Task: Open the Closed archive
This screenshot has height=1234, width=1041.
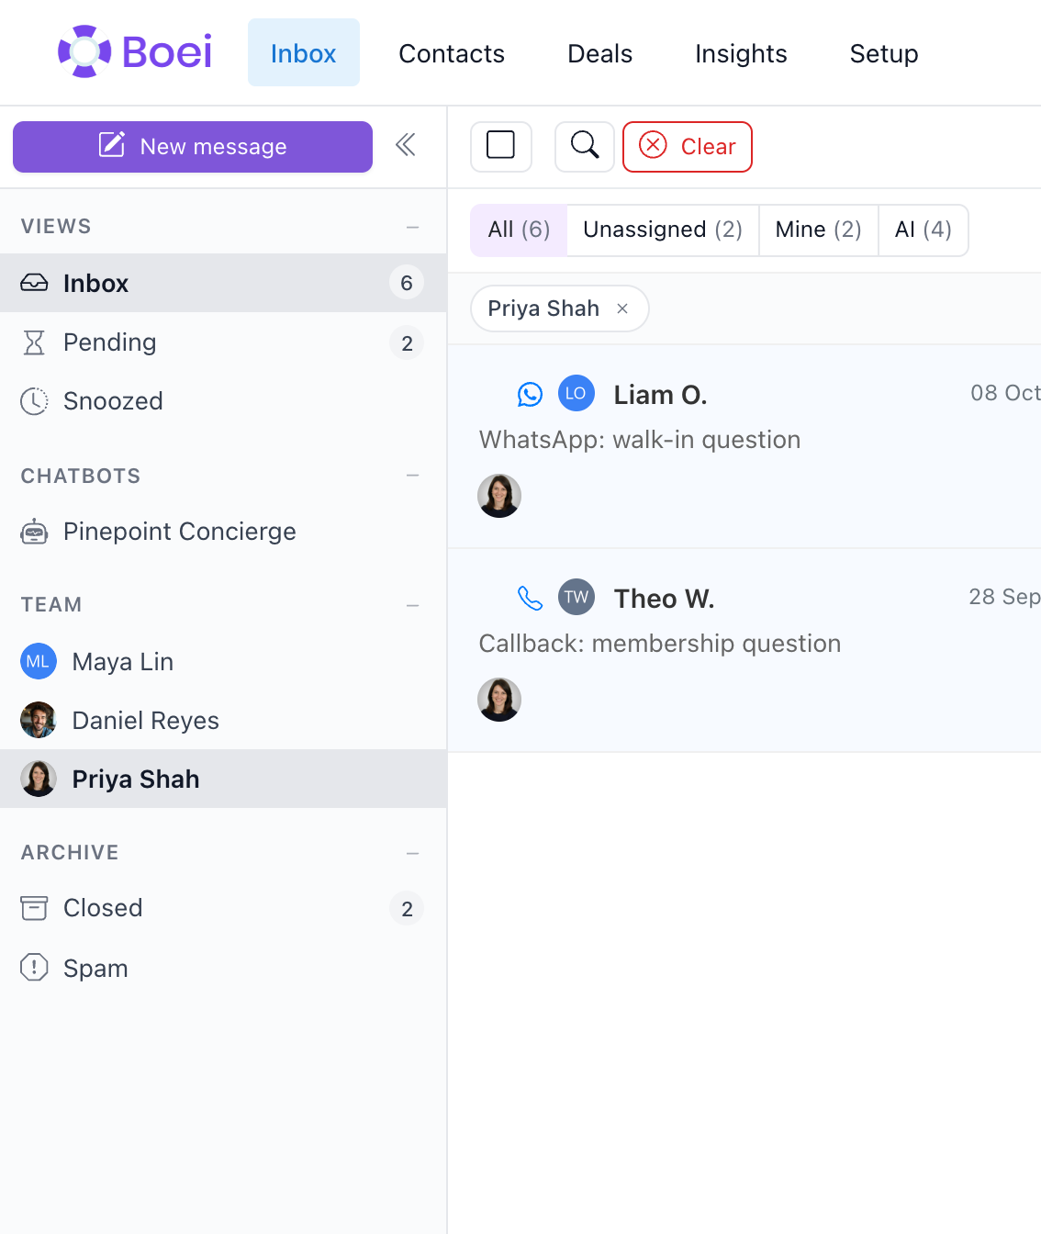Action: pos(223,908)
